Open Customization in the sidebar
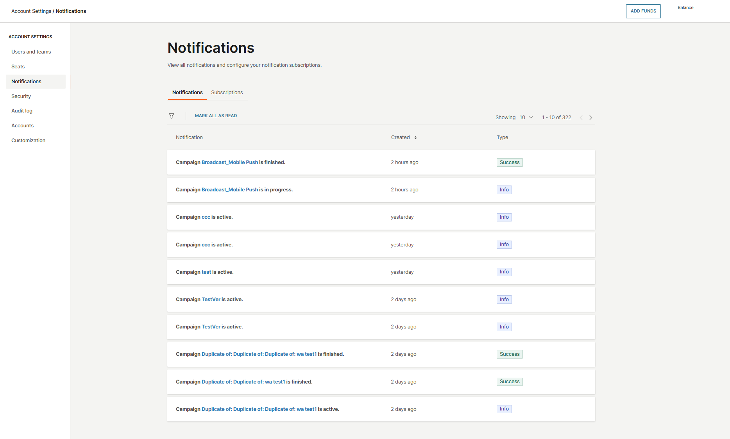 tap(28, 141)
